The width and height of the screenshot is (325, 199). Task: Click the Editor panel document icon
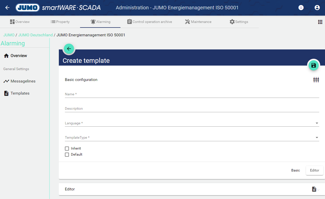314,189
